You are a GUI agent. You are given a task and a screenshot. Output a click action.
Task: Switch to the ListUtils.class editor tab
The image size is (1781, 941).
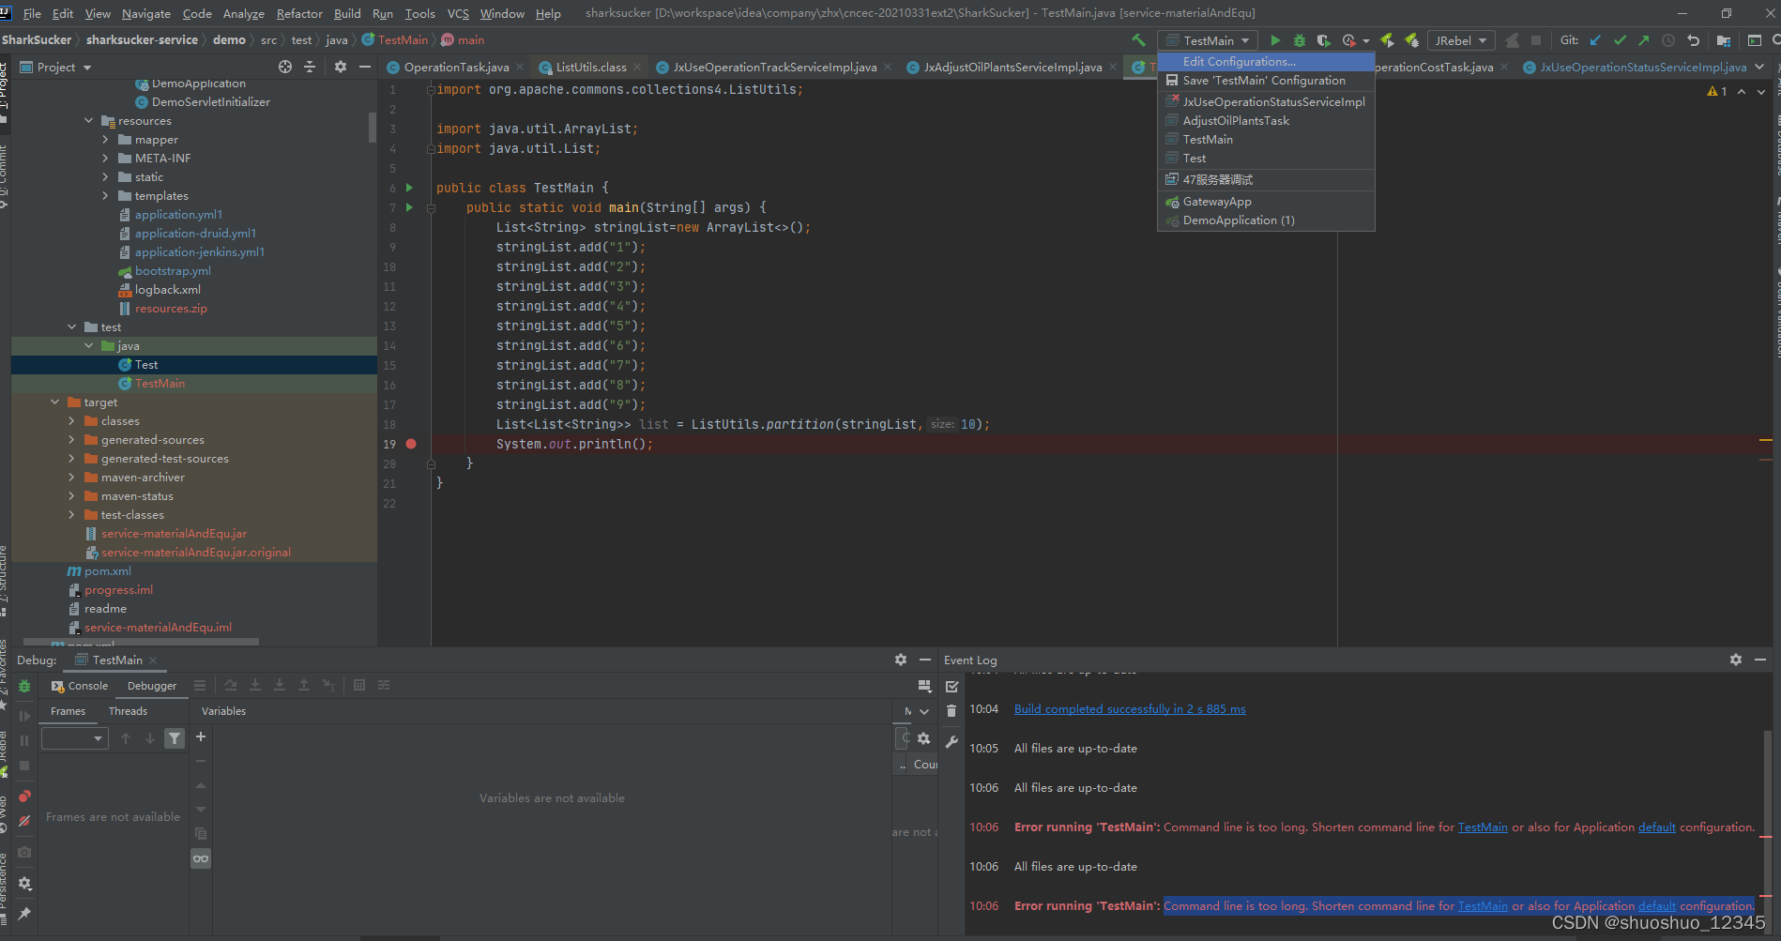pyautogui.click(x=586, y=67)
